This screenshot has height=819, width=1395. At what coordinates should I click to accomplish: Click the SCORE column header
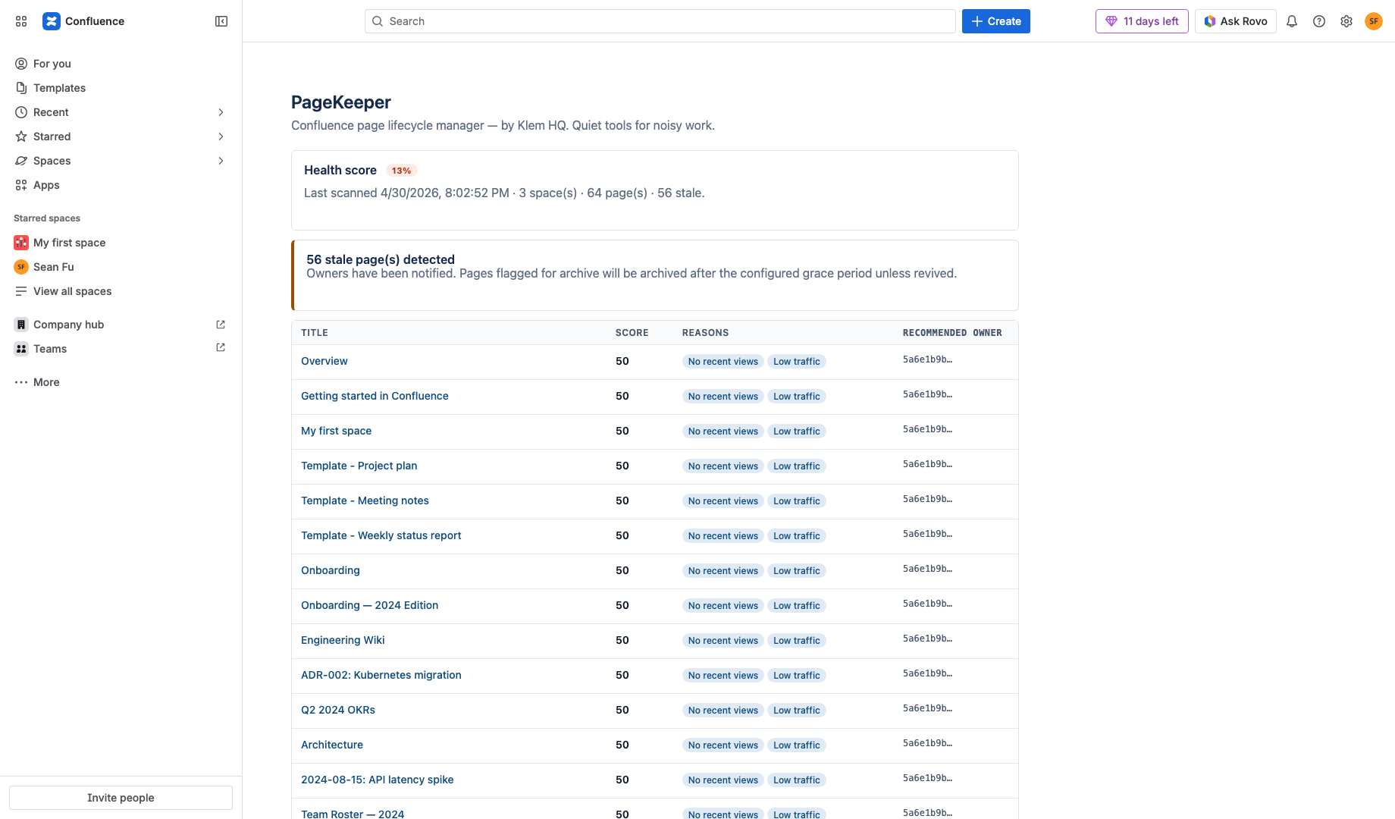click(632, 333)
